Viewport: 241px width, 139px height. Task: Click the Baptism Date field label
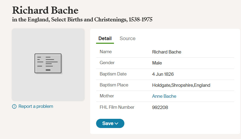pyautogui.click(x=113, y=74)
